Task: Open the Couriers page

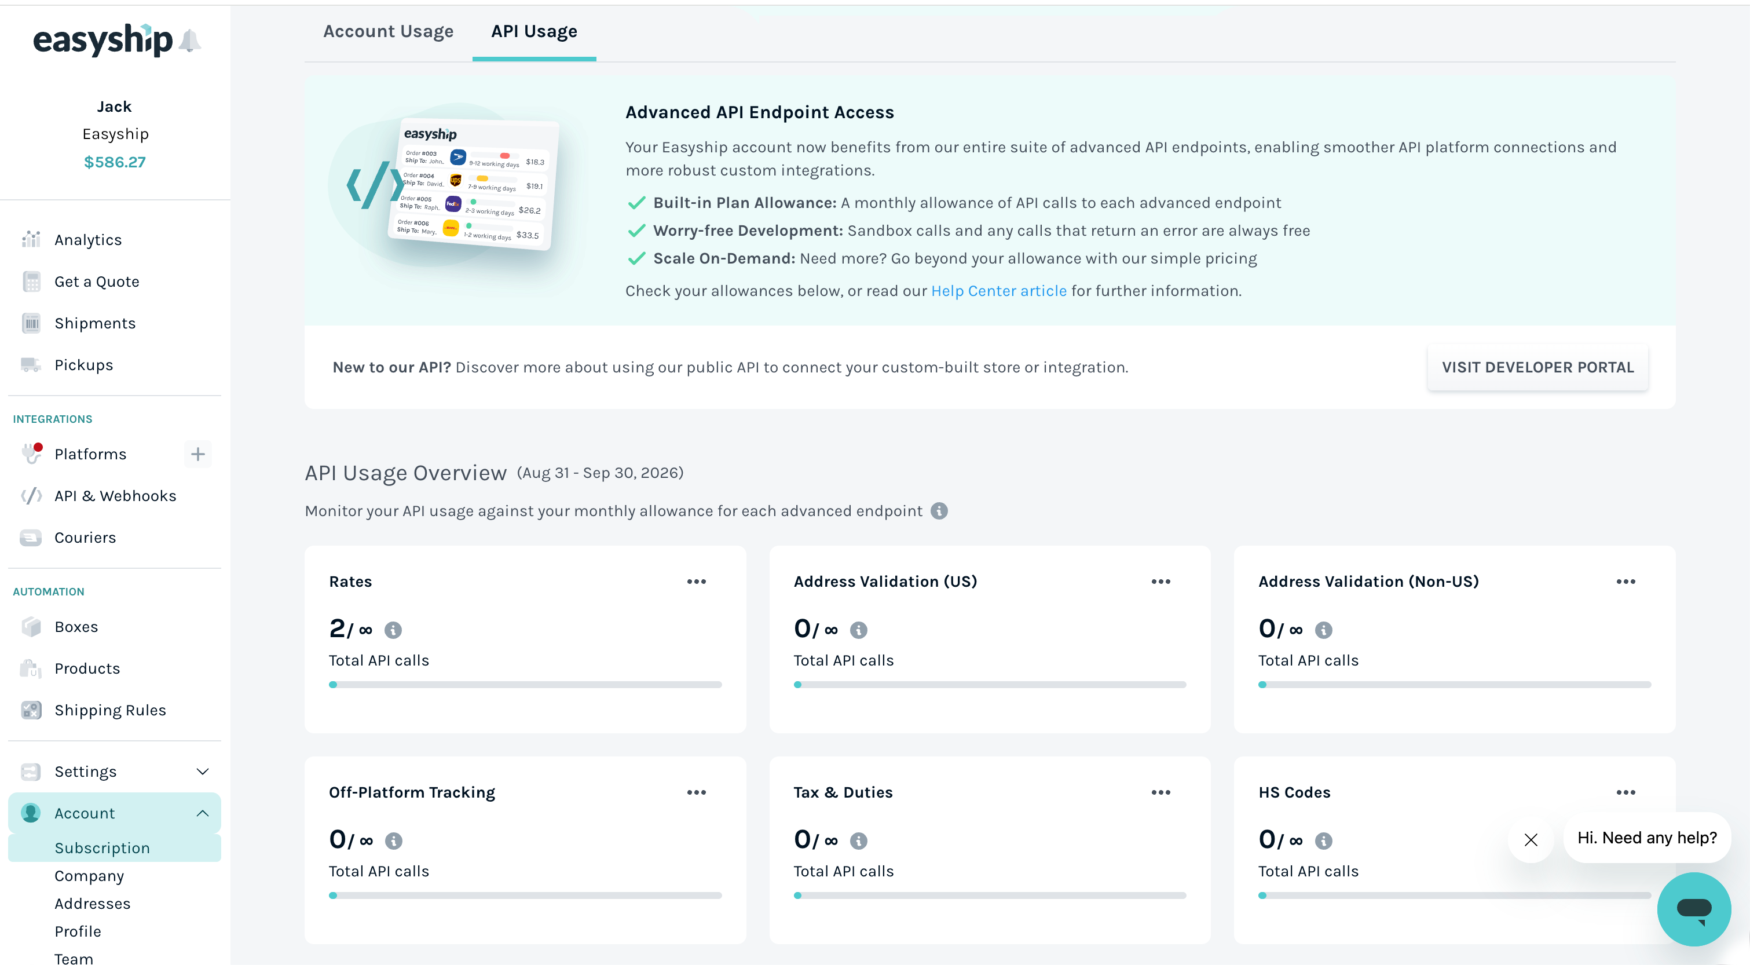Action: (x=85, y=538)
